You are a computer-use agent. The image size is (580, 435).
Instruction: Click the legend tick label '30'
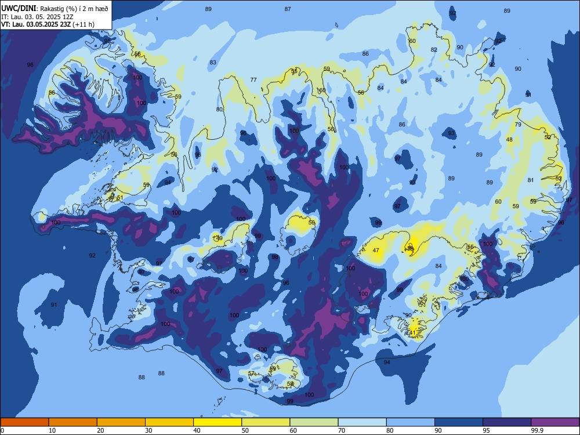pos(148,430)
